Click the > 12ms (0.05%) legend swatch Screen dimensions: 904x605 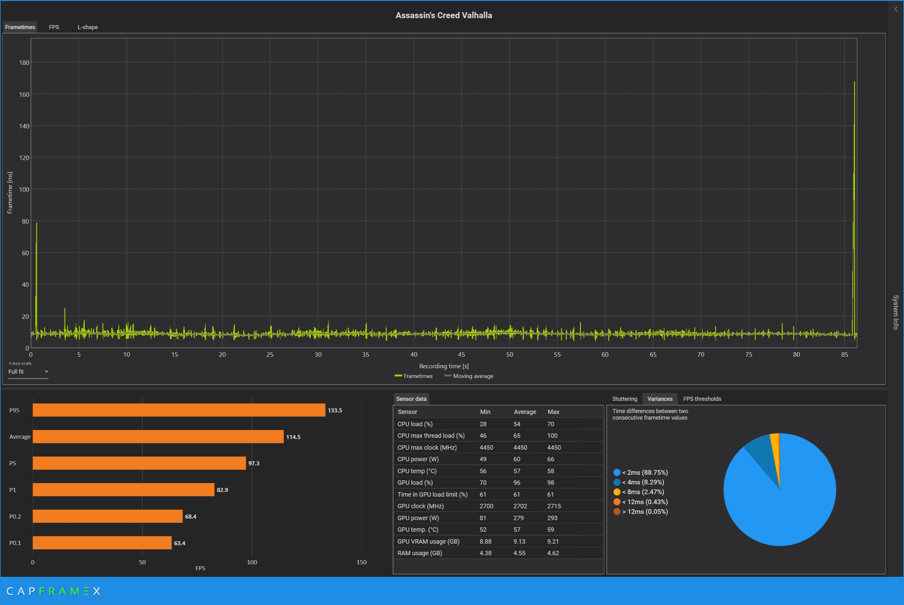(x=617, y=512)
